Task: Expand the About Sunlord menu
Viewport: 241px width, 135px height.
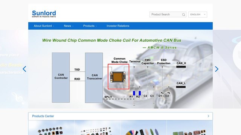Action: click(44, 26)
